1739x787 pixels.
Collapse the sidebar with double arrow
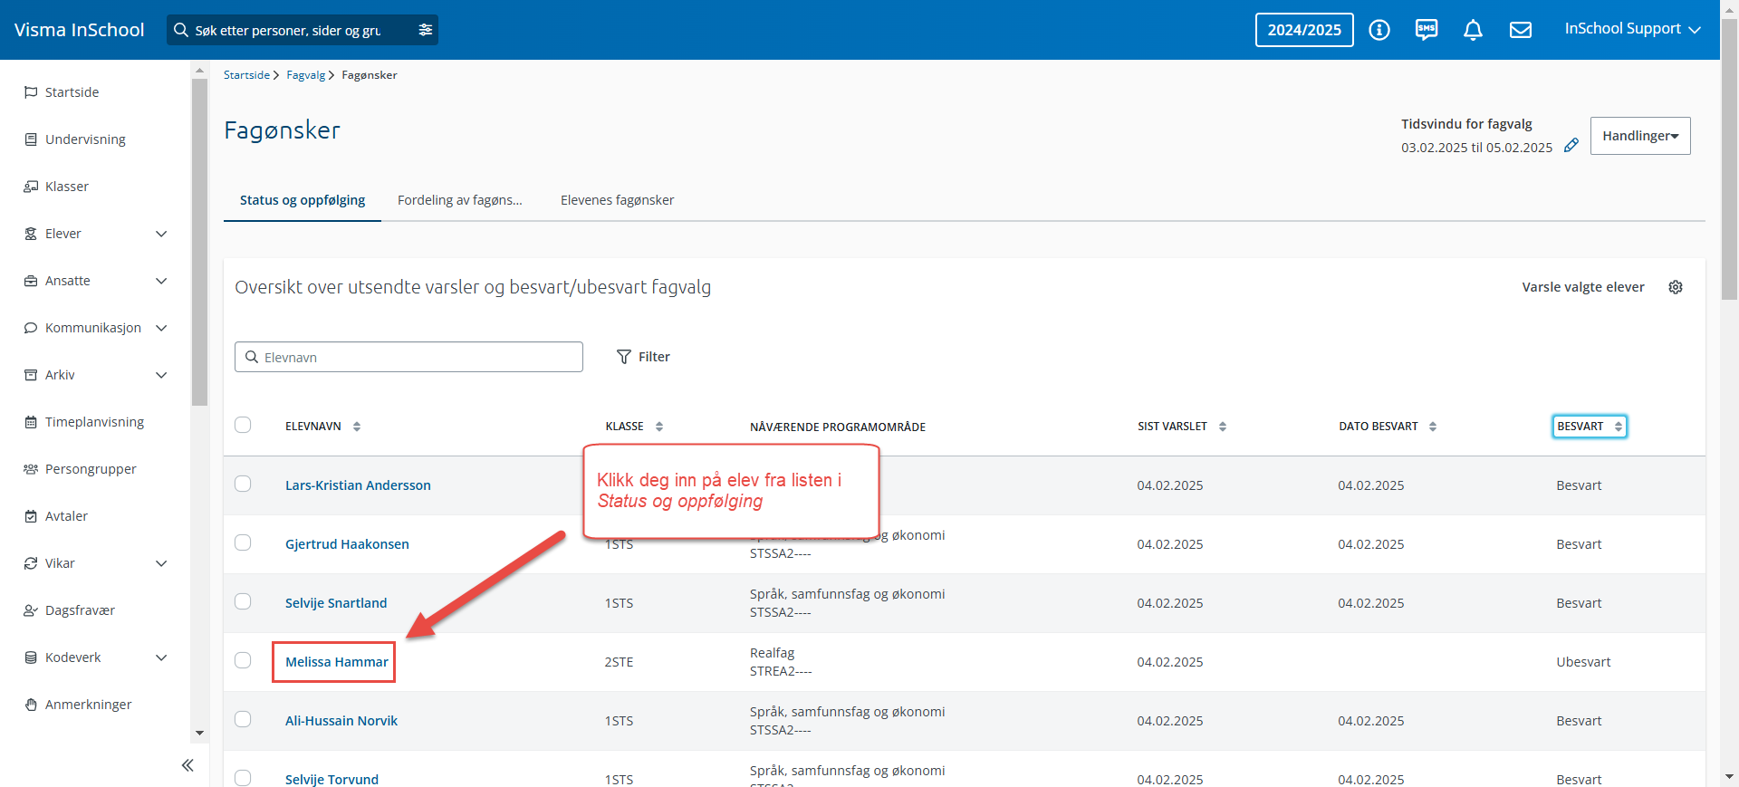[x=187, y=765]
